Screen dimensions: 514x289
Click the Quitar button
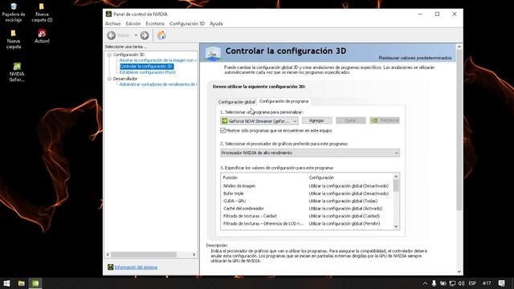click(x=351, y=120)
